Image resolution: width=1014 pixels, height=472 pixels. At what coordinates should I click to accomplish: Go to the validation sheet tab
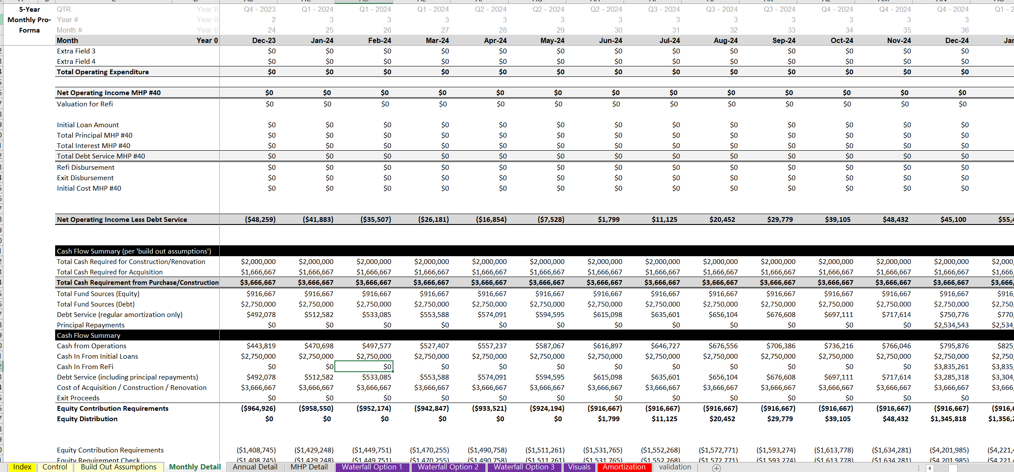click(x=675, y=467)
